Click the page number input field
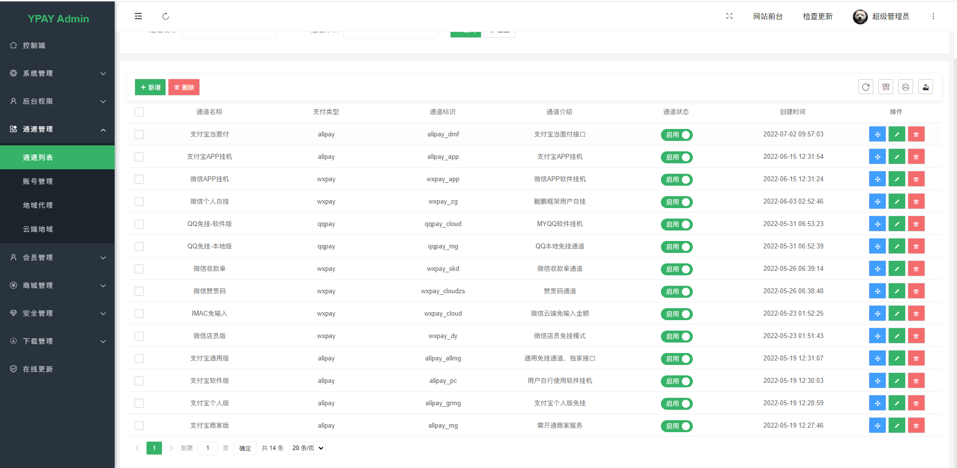 [208, 448]
